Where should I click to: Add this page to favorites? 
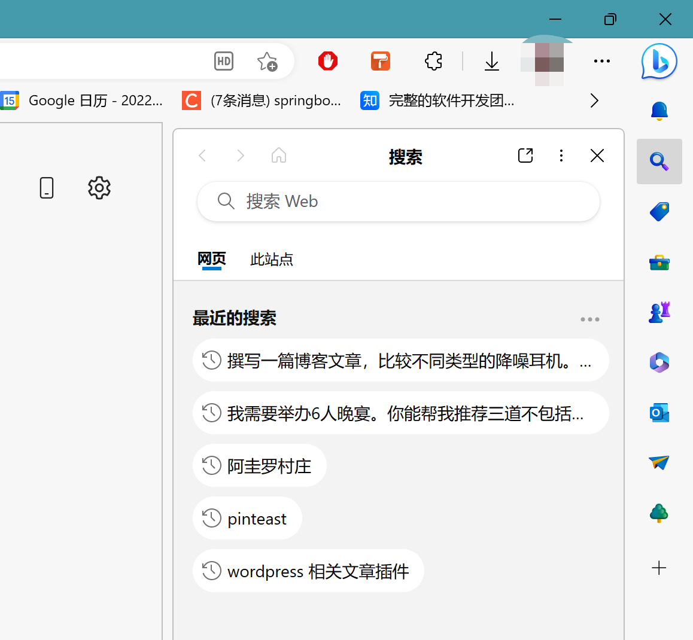tap(267, 61)
